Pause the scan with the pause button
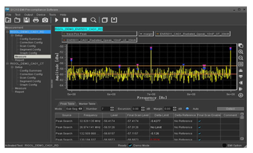This screenshot has width=253, height=153. (65, 20)
